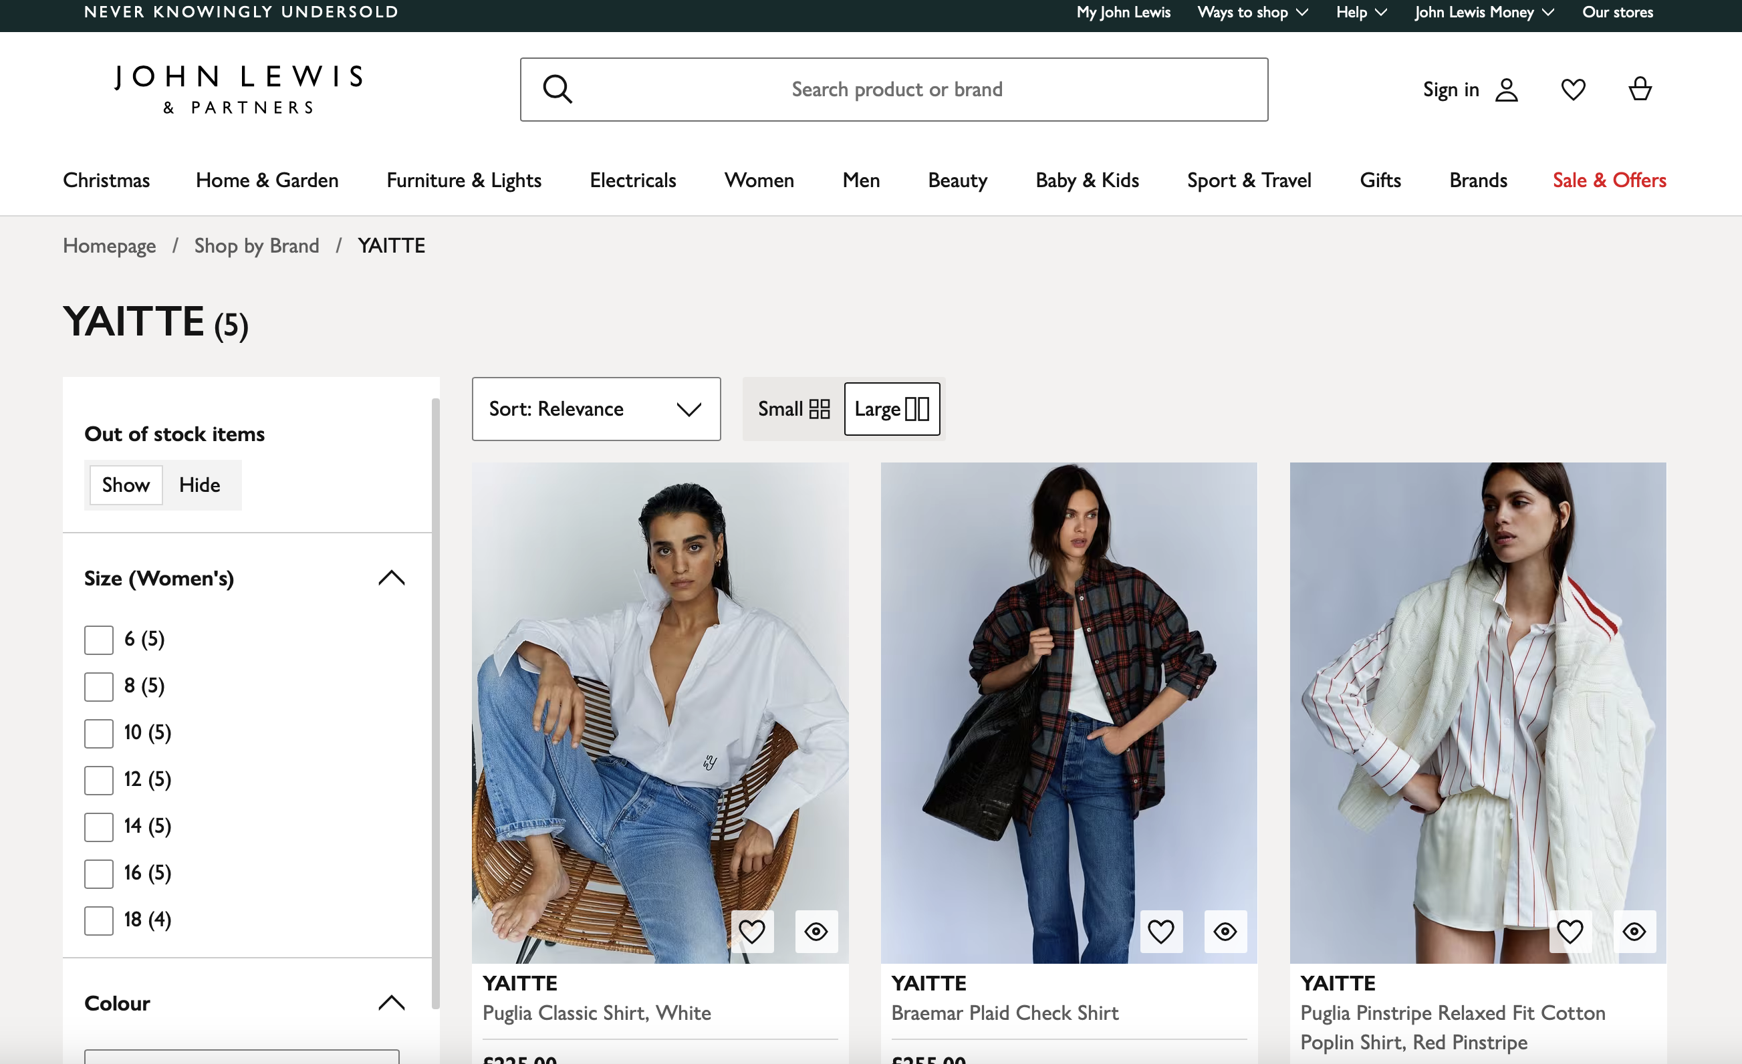
Task: Open the white shirt product photo
Action: [660, 712]
